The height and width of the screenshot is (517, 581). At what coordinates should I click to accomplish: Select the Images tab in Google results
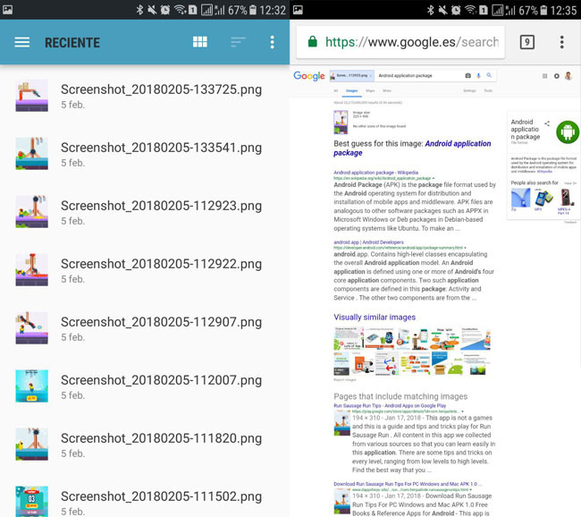[351, 91]
